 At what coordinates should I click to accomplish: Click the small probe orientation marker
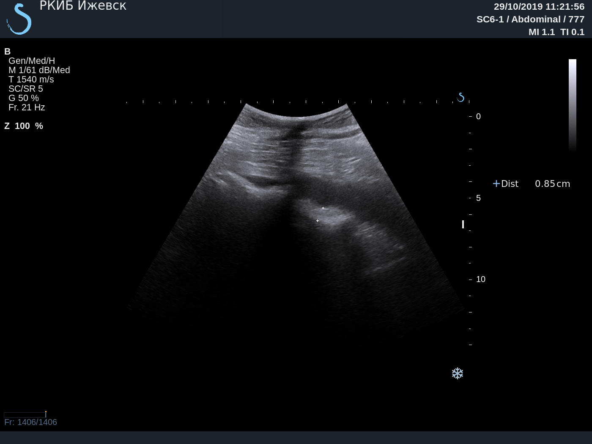[x=460, y=98]
